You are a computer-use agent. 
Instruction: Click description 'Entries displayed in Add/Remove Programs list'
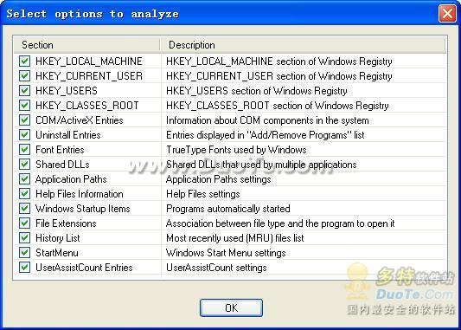(266, 135)
